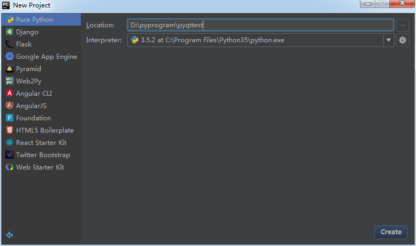Image resolution: width=416 pixels, height=246 pixels.
Task: Expand the Interpreter dropdown arrow
Action: point(389,40)
